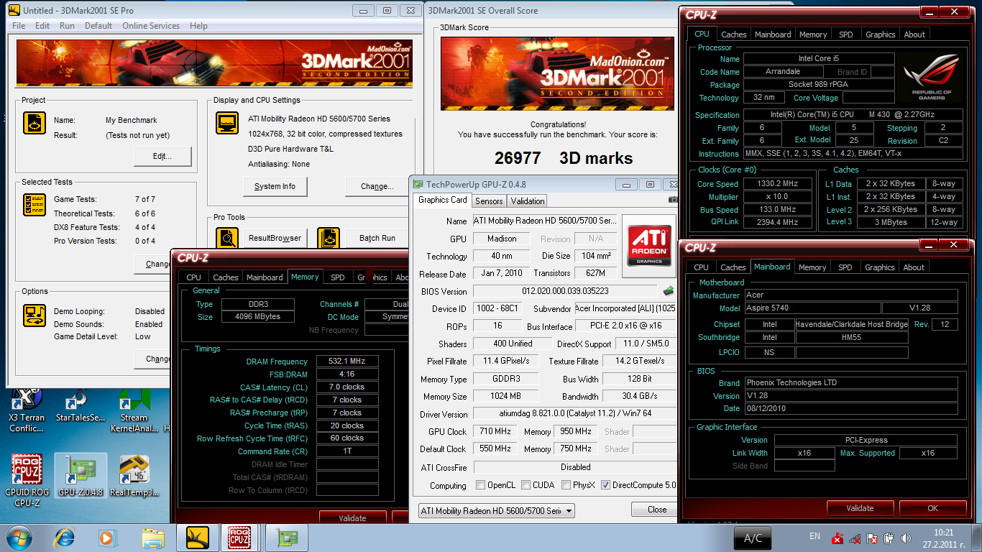Image resolution: width=982 pixels, height=552 pixels.
Task: Click the Batch Run icon in Pro Tools
Action: click(x=328, y=237)
